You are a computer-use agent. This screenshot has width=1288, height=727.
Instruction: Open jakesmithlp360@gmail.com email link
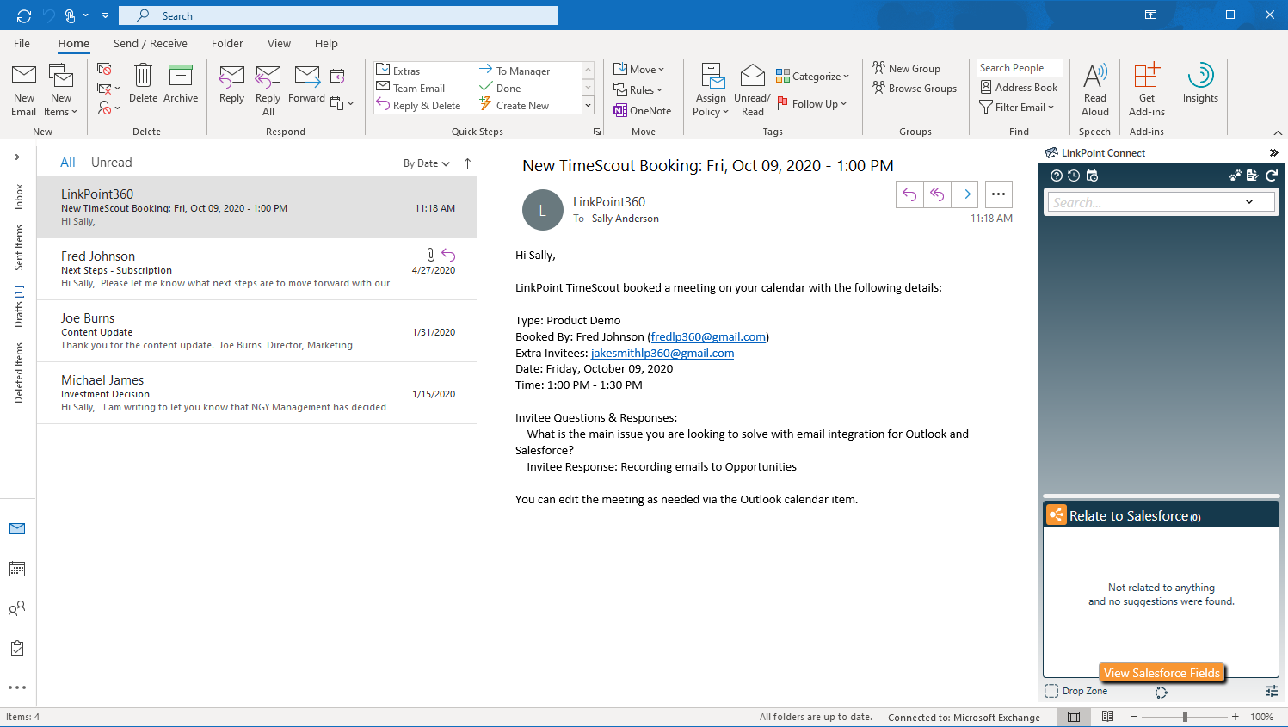coord(662,353)
